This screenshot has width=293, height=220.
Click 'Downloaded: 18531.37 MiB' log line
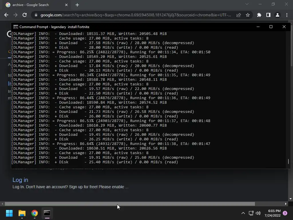point(89,34)
